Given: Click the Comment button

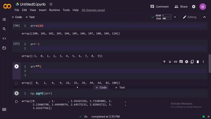Looking at the screenshot, I should 160,7.
